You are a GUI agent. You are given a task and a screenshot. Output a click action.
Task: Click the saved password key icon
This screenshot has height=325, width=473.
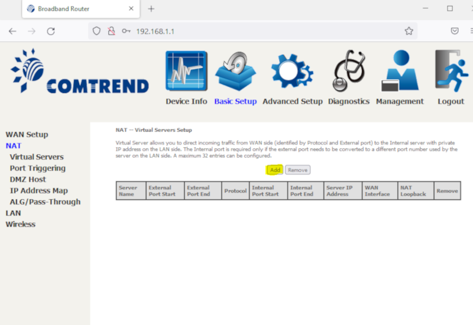pos(126,31)
